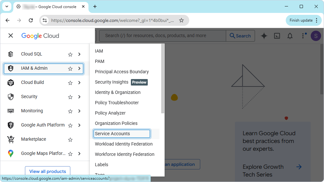
Task: Open Labels from the submenu
Action: coord(101,165)
